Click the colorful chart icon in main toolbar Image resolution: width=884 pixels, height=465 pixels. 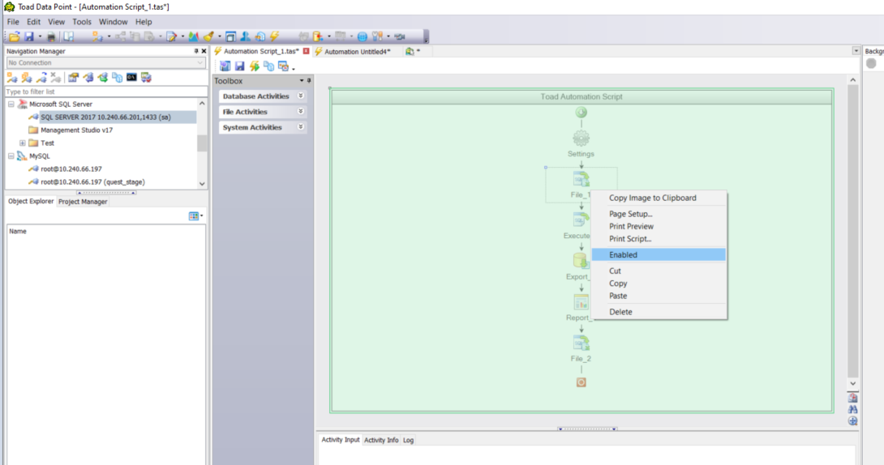(x=193, y=36)
